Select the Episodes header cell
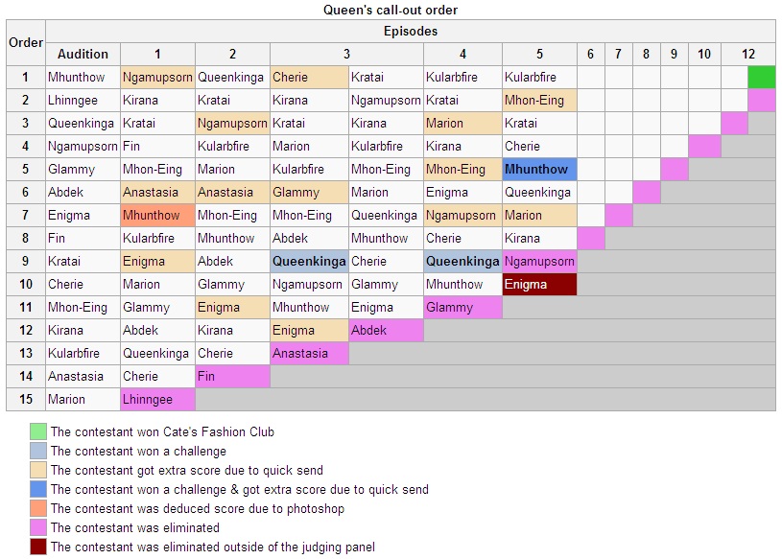The image size is (782, 559). point(411,31)
